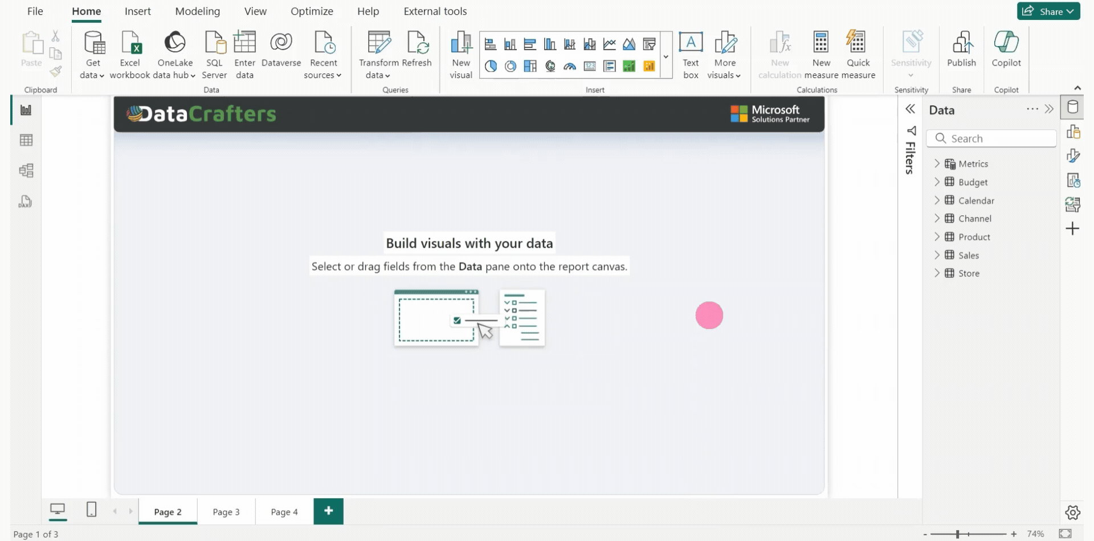Create a New measure

pos(821,55)
